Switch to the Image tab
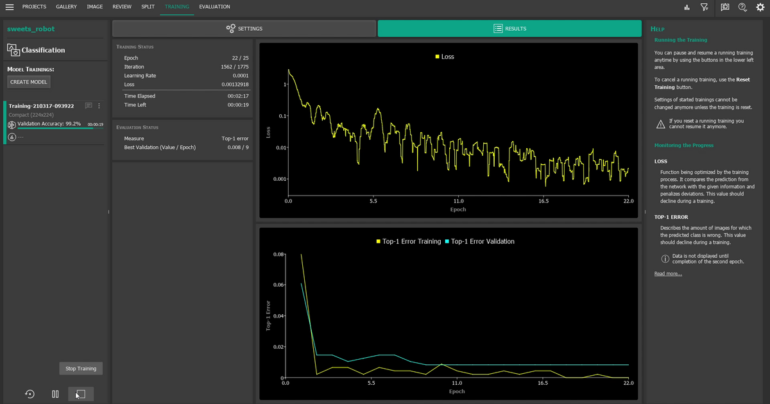Screen dimensions: 770x404 [94, 7]
